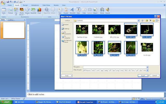166x104 pixels.
Task: Switch to Outline pane tab
Action: tap(11, 20)
